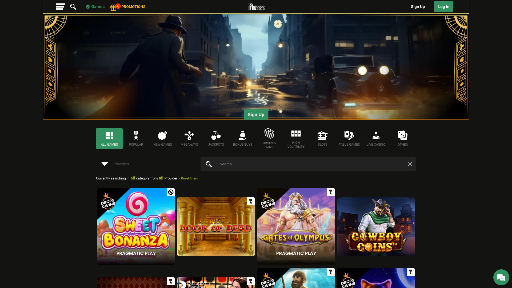Open the Sweet Bonanza game thumbnail

pyautogui.click(x=136, y=227)
